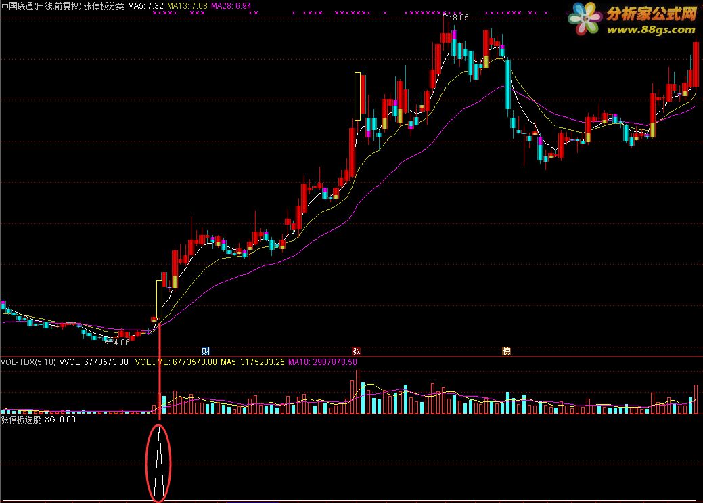Click the volume MA10: 2987878.50 label

point(323,362)
